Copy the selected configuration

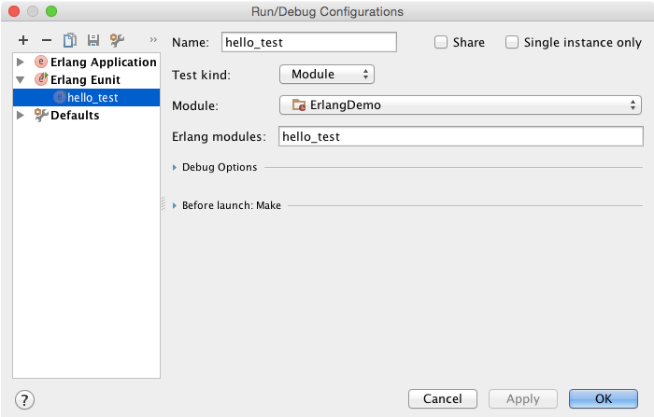pos(70,40)
